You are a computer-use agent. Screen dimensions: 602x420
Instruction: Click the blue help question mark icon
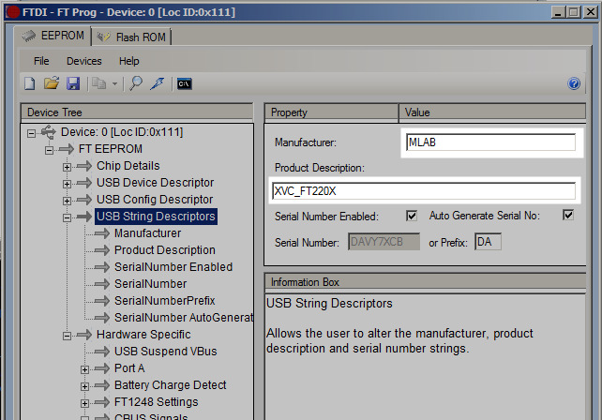pyautogui.click(x=574, y=83)
